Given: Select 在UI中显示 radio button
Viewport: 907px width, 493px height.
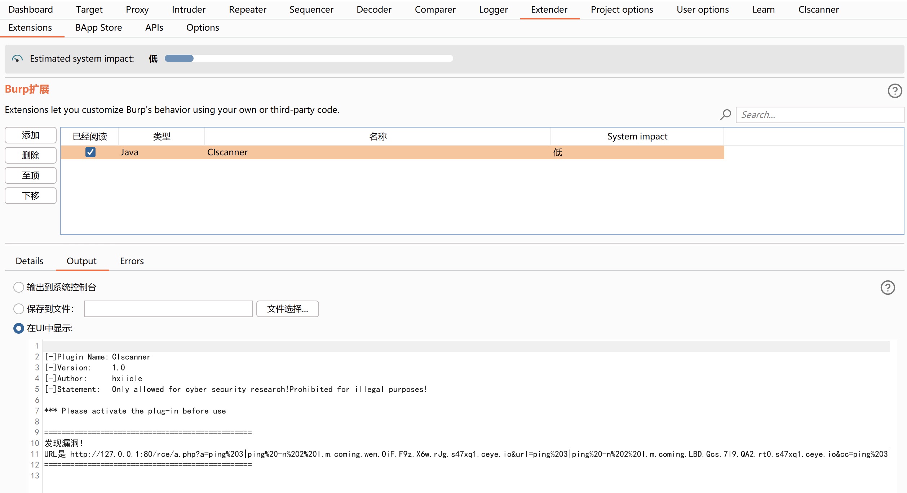Looking at the screenshot, I should pyautogui.click(x=18, y=328).
